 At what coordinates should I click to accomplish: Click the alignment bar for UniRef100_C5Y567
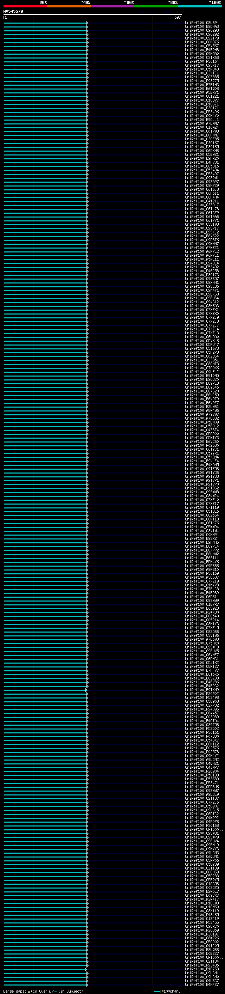coord(46,46)
